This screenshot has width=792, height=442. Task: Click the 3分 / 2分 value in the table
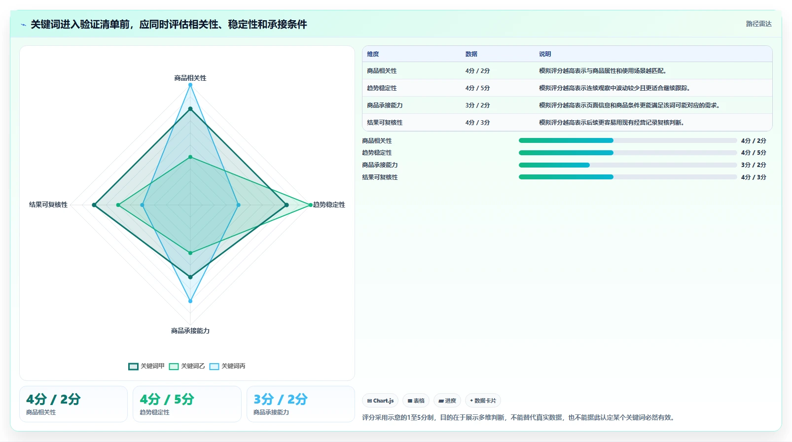477,105
